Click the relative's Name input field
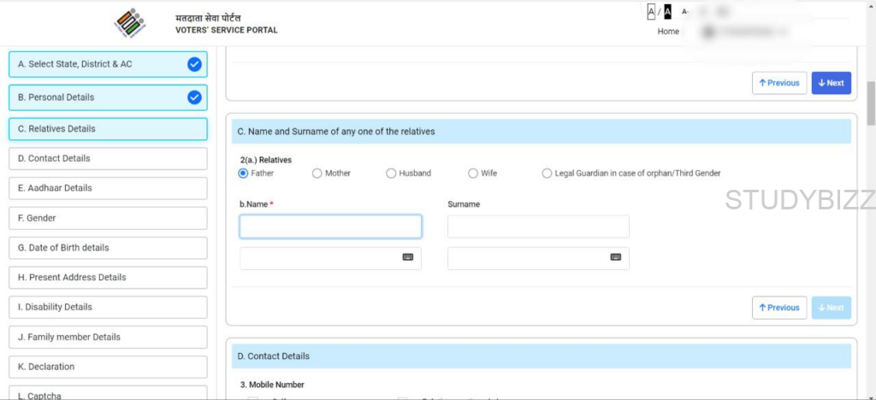This screenshot has height=400, width=876. coord(330,226)
